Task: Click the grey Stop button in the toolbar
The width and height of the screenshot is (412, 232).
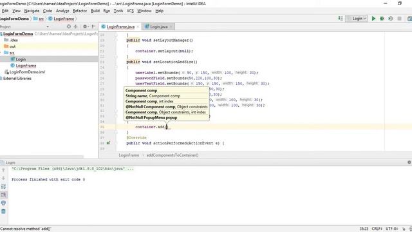Action: coord(399,19)
